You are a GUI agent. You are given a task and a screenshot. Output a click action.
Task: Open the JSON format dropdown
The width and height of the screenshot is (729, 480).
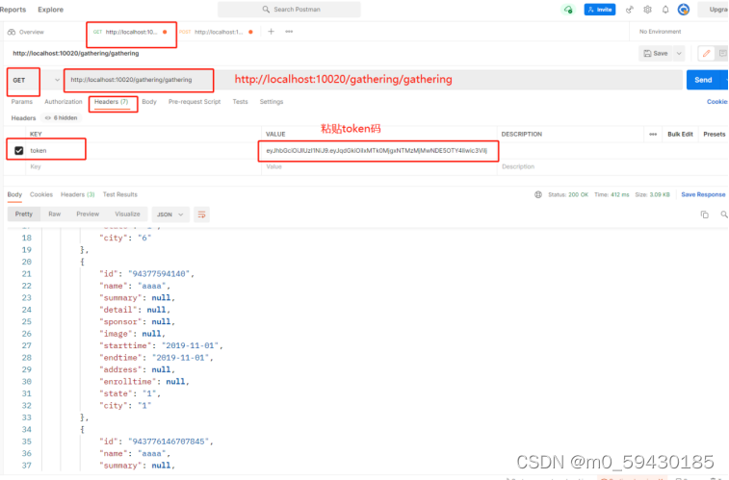pos(170,215)
